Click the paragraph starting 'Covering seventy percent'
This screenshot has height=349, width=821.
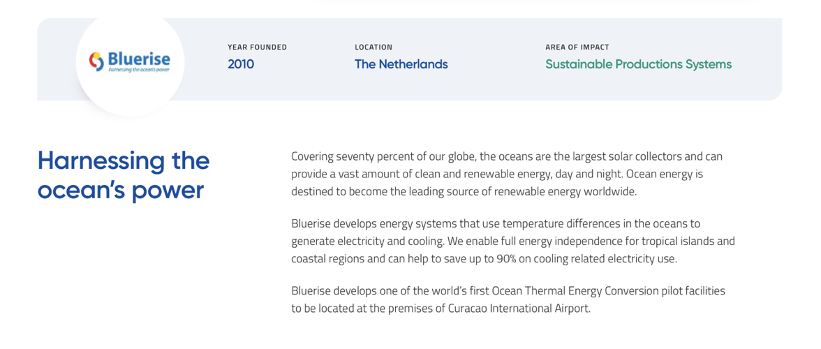(x=506, y=174)
